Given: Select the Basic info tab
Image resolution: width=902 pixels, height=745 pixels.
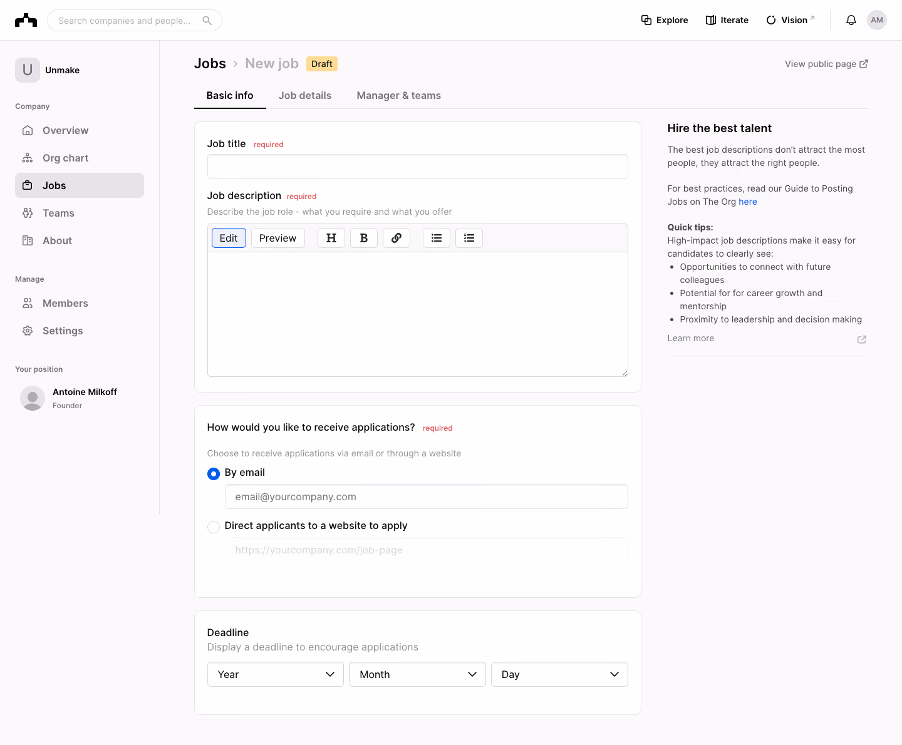Looking at the screenshot, I should click(230, 96).
